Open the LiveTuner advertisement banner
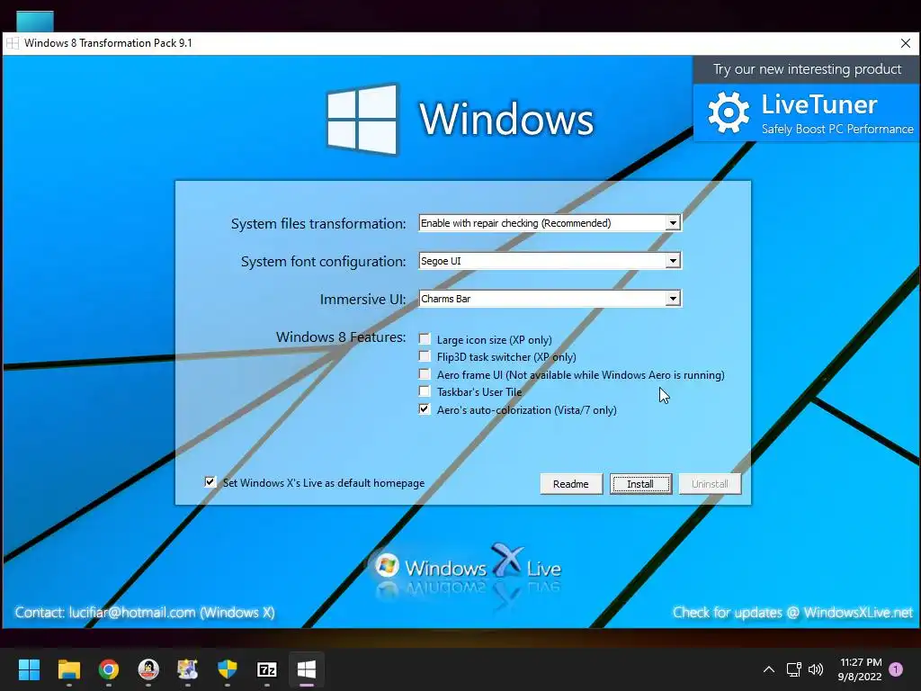The image size is (921, 691). (x=807, y=112)
